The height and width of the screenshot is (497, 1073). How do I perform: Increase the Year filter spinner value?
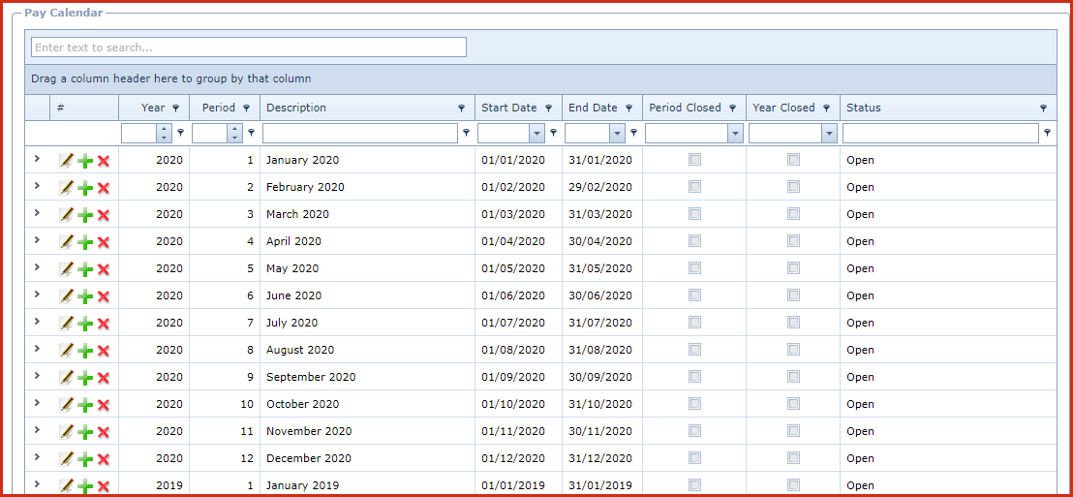[x=165, y=129]
